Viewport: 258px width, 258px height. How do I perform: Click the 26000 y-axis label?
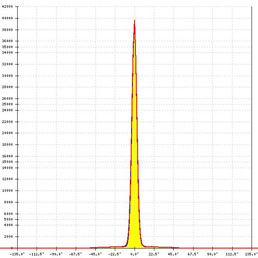click(7, 98)
